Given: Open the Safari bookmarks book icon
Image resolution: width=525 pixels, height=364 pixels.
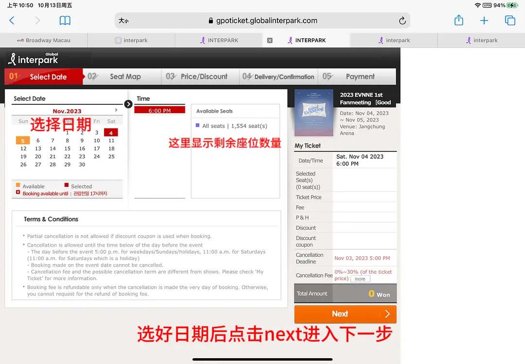Looking at the screenshot, I should pos(65,21).
